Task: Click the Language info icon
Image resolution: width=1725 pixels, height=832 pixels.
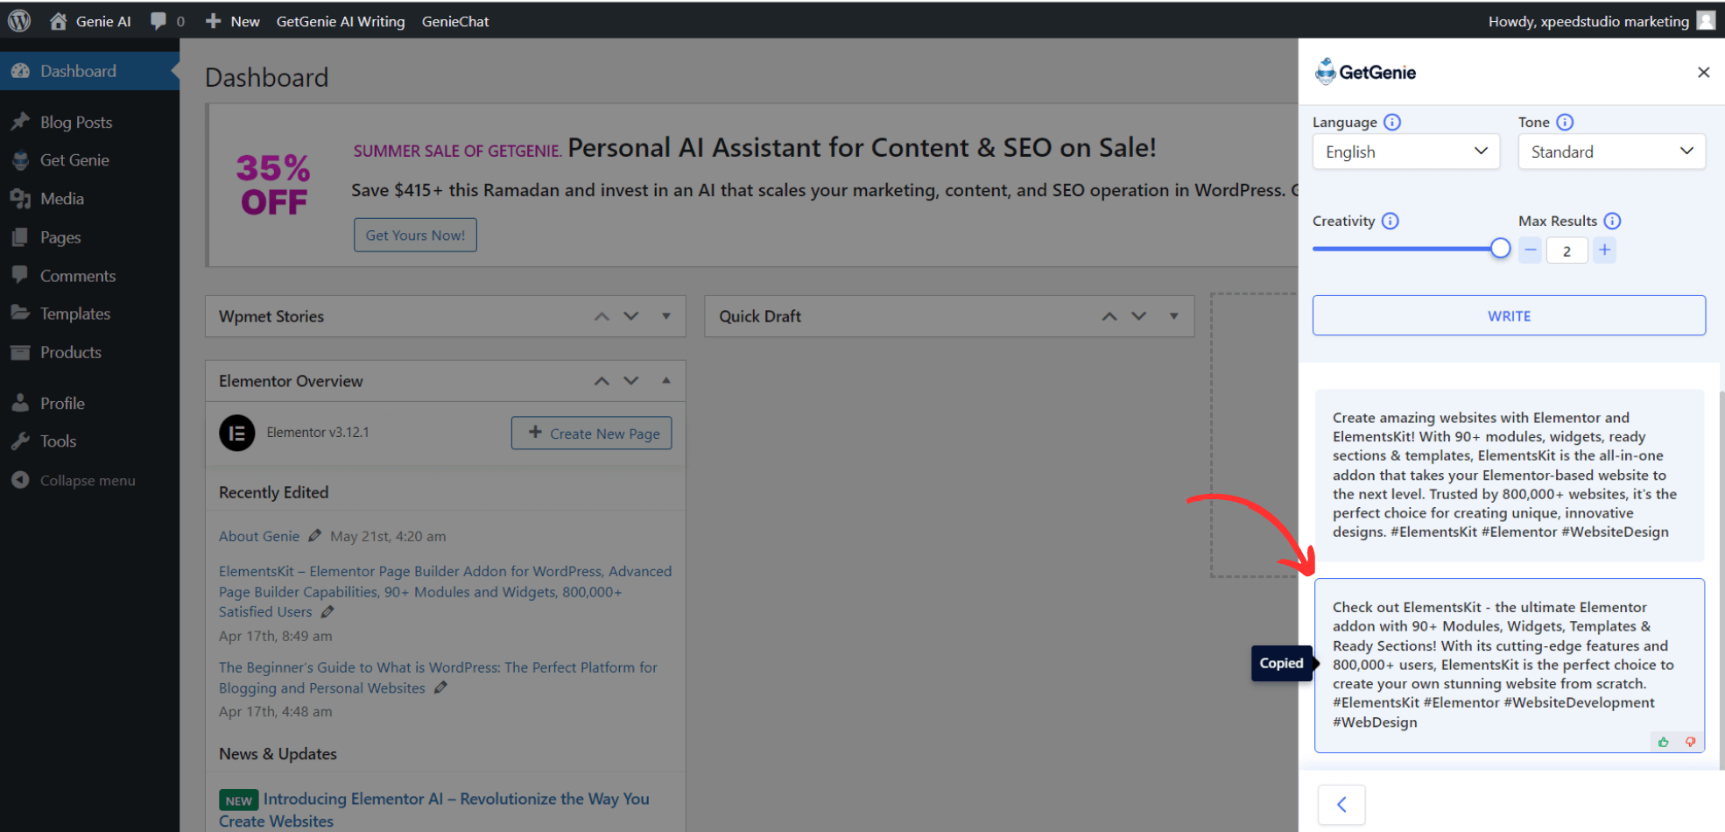Action: [1392, 123]
